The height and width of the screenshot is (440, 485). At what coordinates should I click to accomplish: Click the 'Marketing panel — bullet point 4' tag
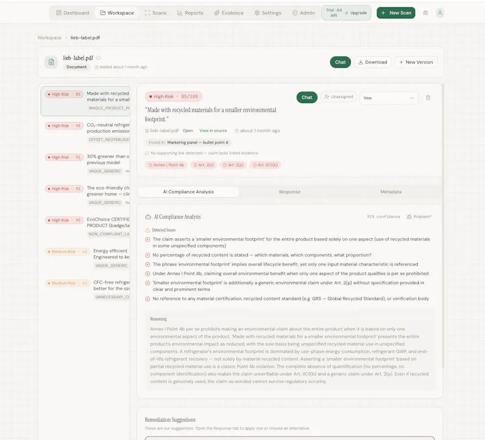coord(189,142)
